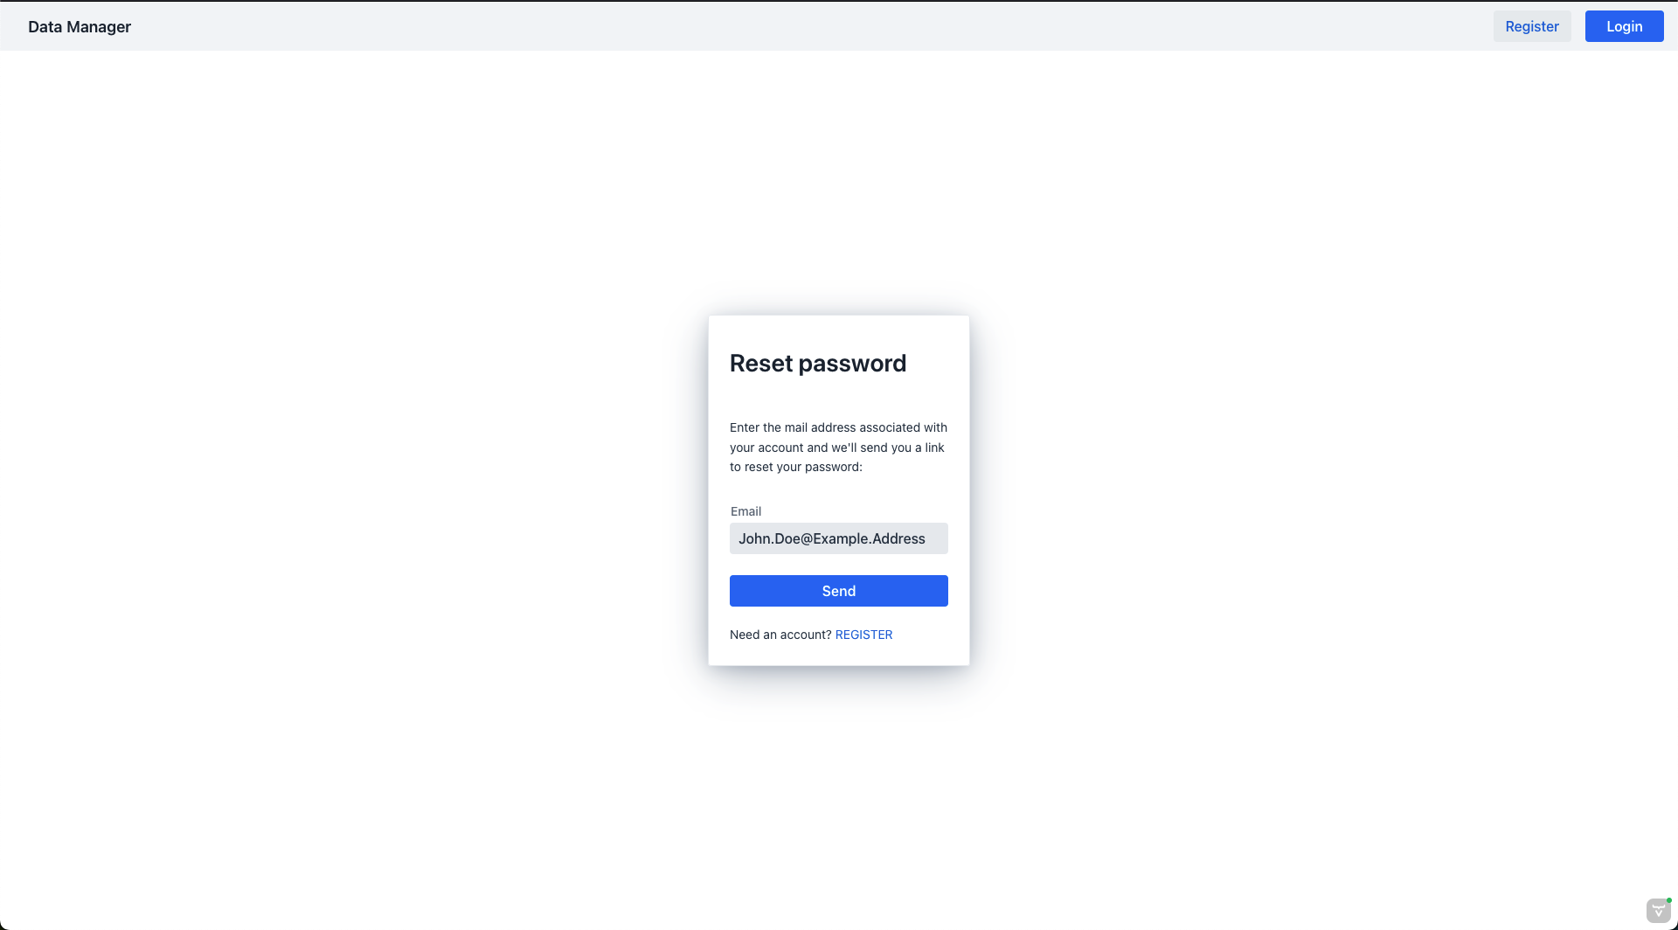Click blank page area left of the card
The image size is (1678, 930).
coord(350,489)
